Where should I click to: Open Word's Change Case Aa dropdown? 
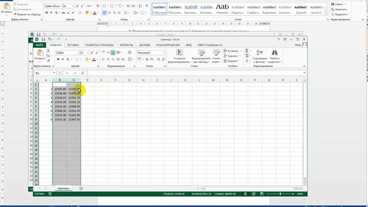point(89,6)
